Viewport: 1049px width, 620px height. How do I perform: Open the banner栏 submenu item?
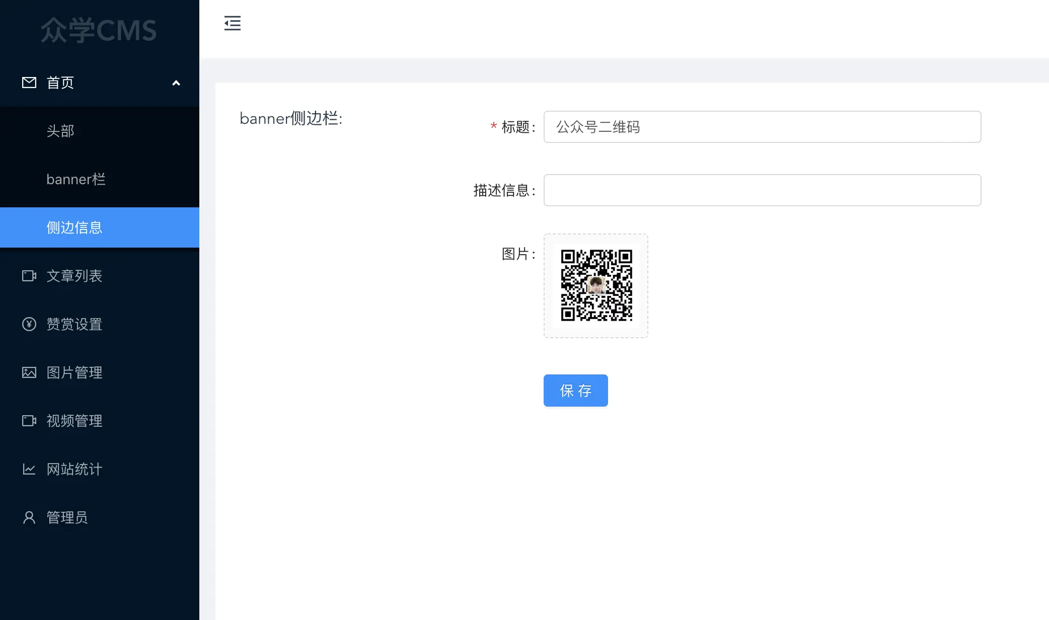[100, 179]
